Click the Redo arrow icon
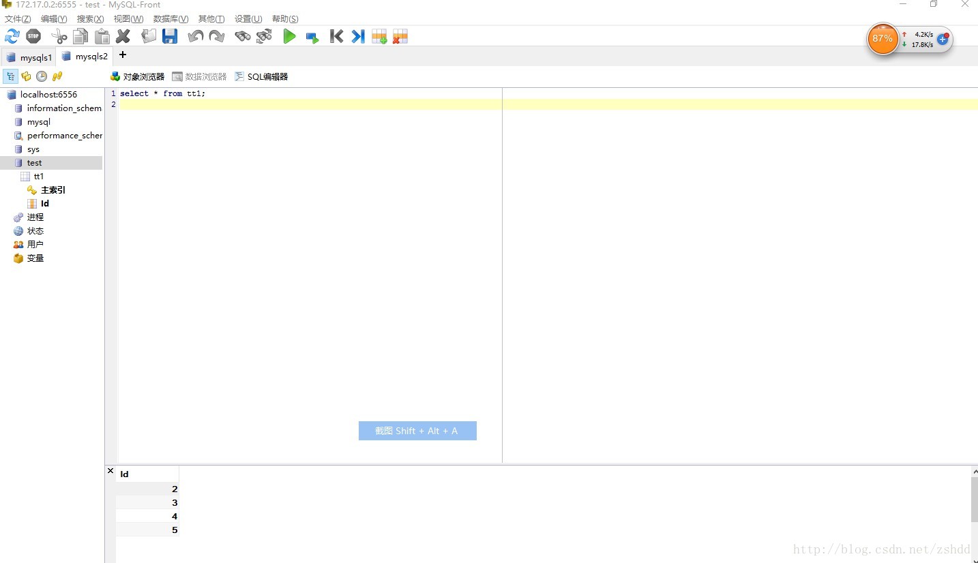 coord(217,37)
